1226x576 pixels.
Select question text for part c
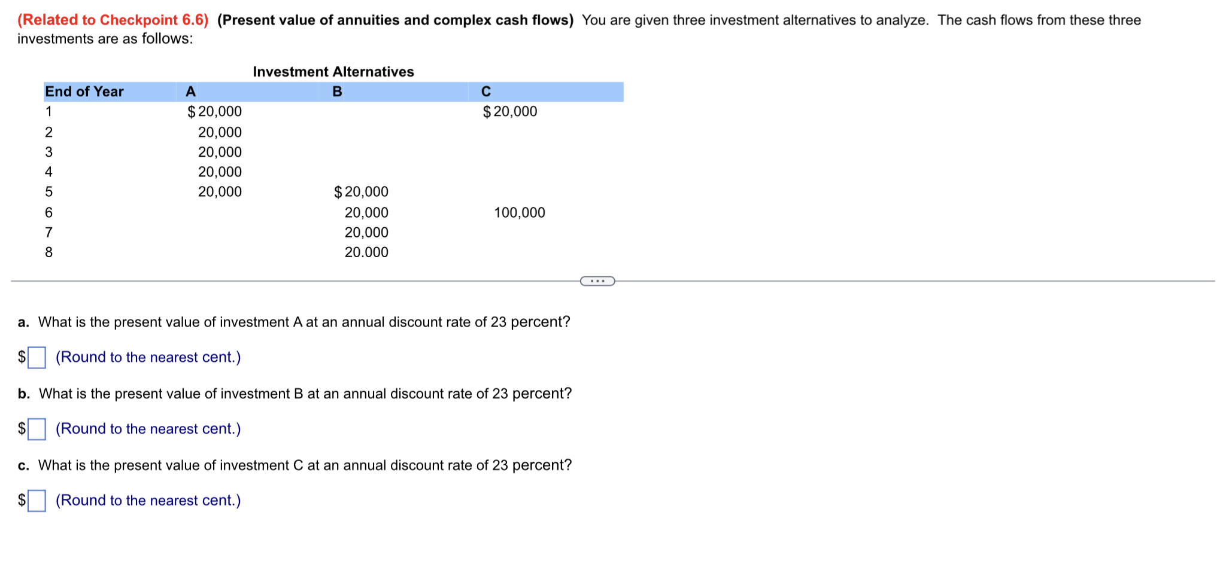293,465
